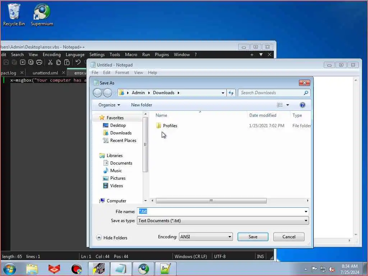Image resolution: width=368 pixels, height=276 pixels.
Task: Open the File menu in Notepad
Action: 95,73
